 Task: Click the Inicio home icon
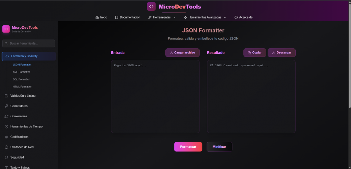[97, 18]
